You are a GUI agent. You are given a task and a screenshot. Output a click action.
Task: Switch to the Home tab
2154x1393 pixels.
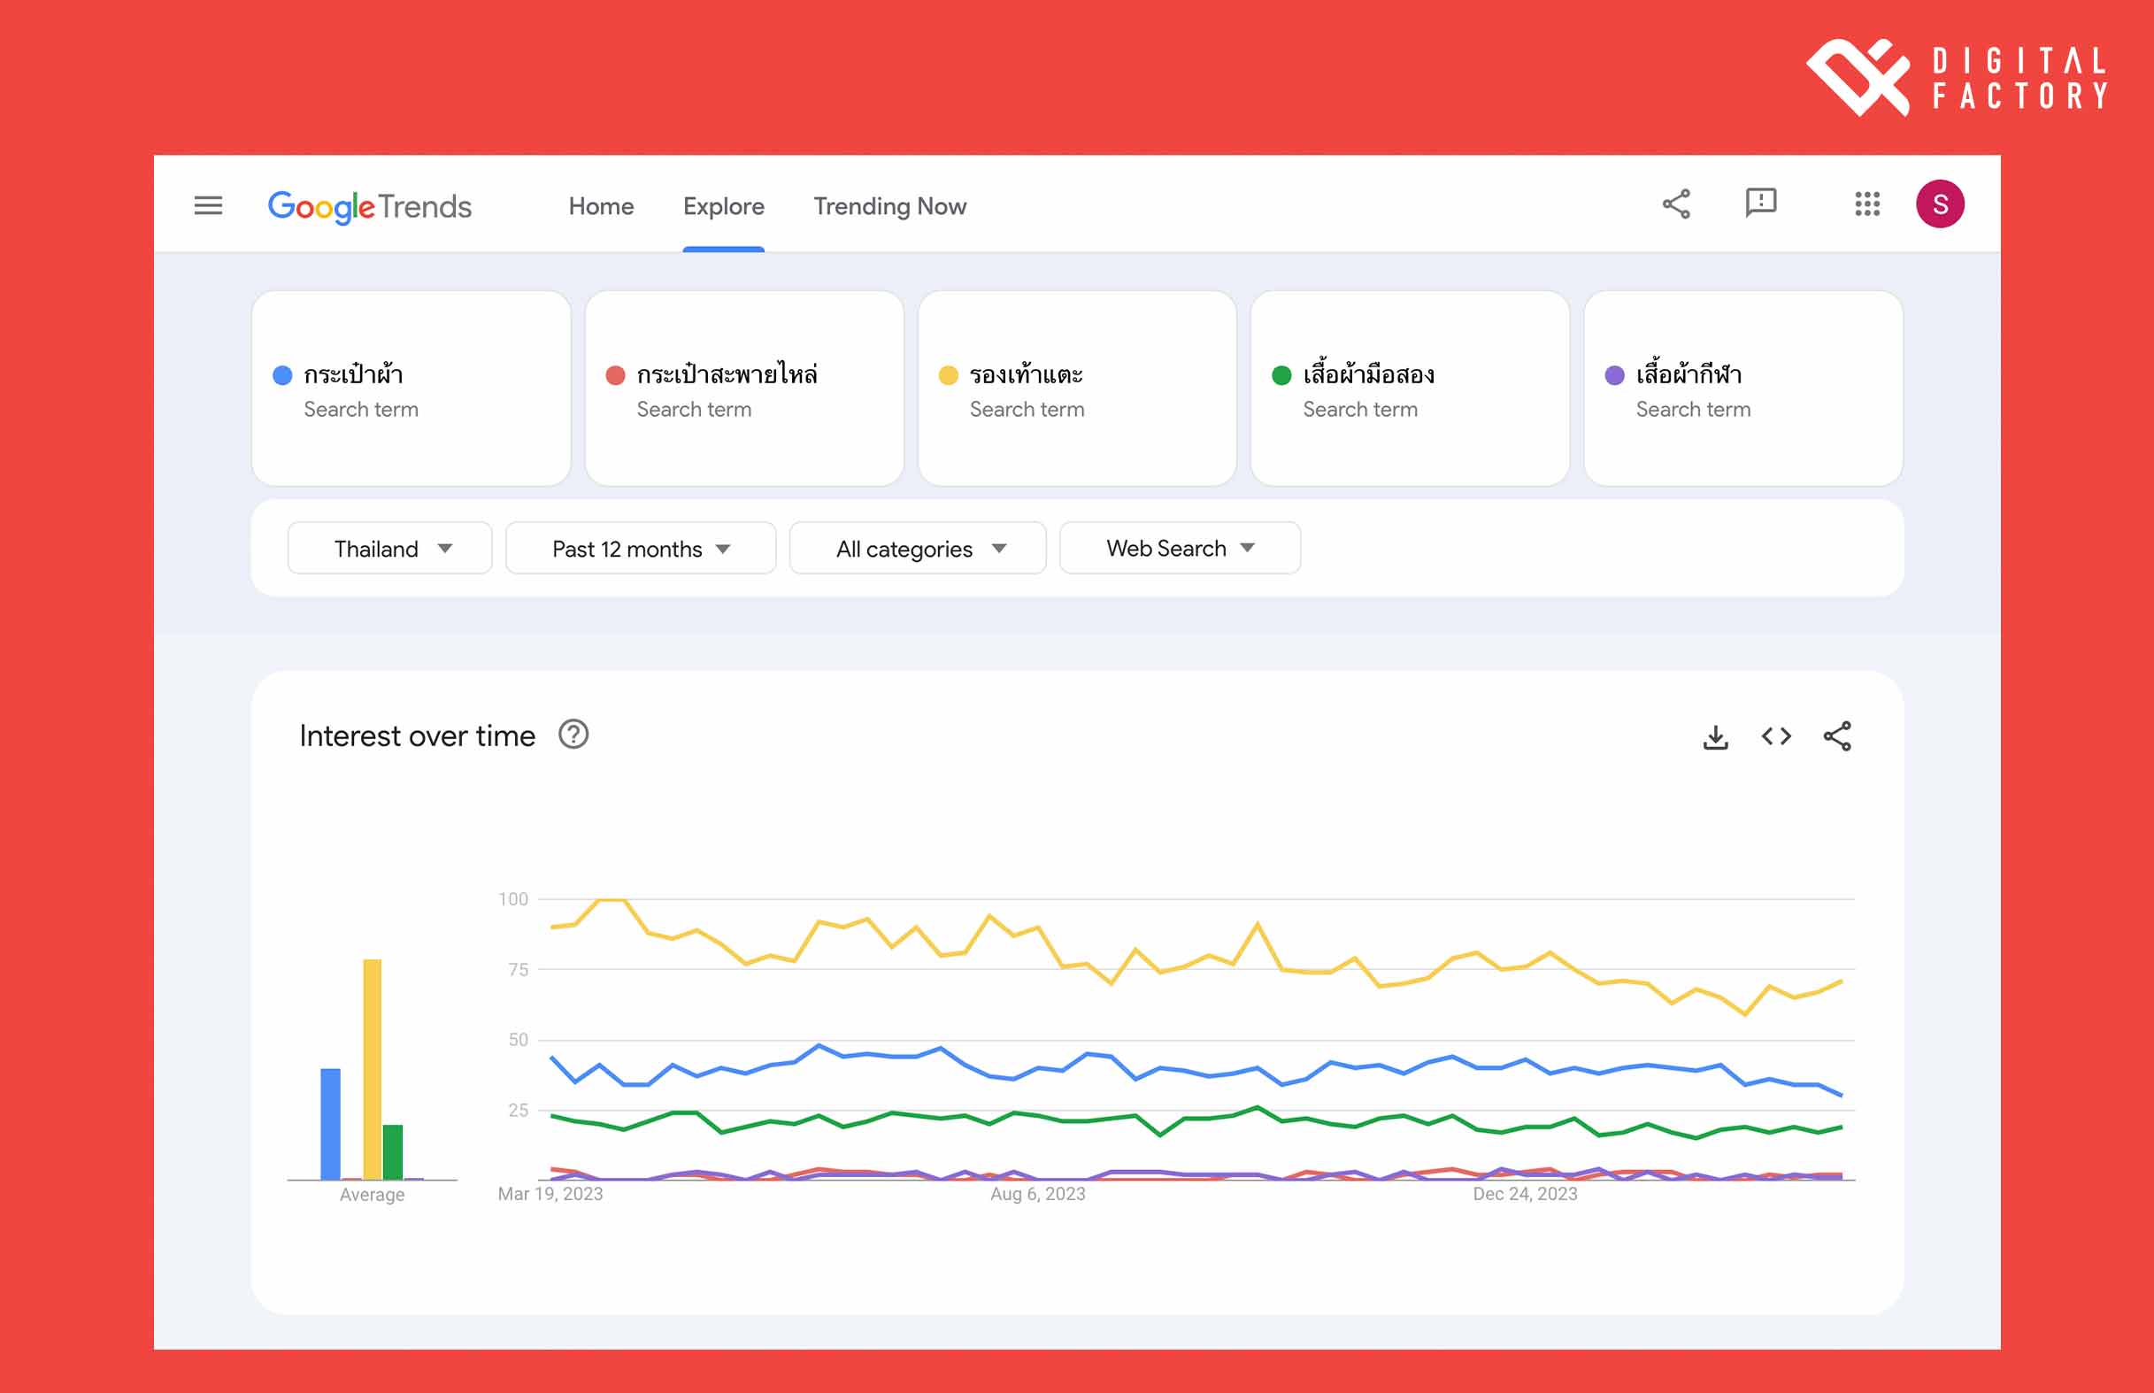coord(600,206)
